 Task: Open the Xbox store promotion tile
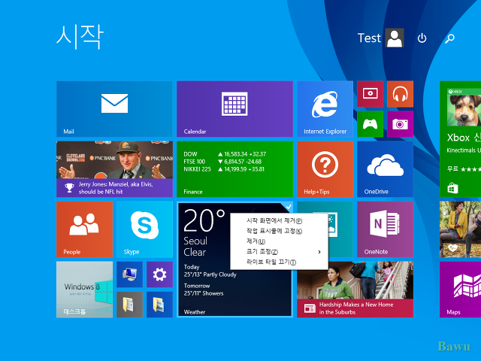[x=460, y=139]
